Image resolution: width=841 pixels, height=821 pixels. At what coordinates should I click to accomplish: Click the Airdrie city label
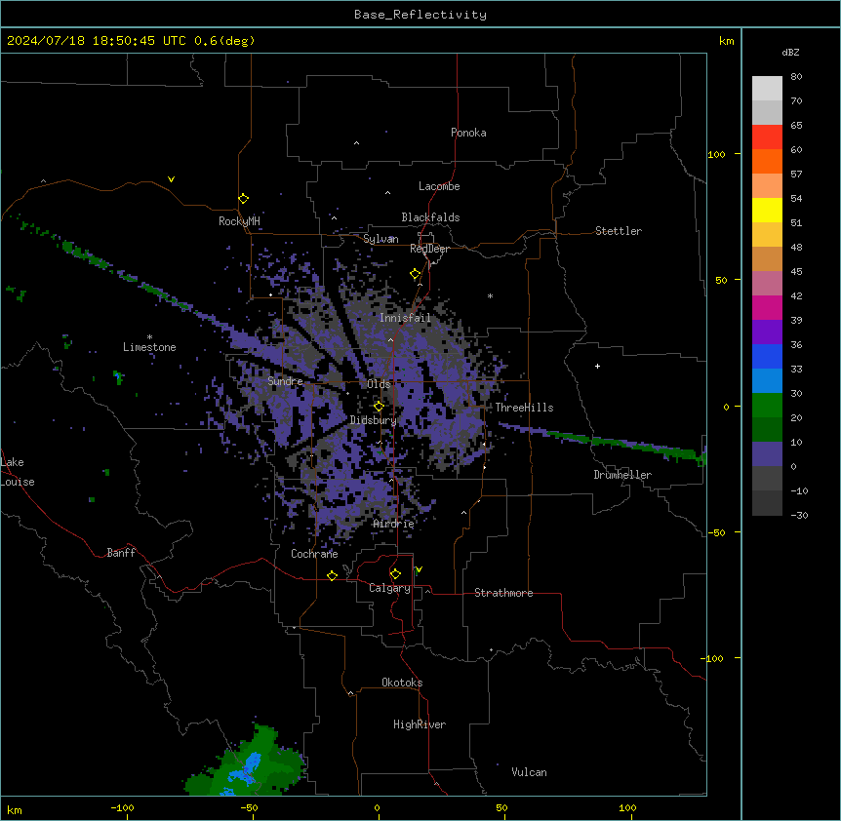point(393,524)
